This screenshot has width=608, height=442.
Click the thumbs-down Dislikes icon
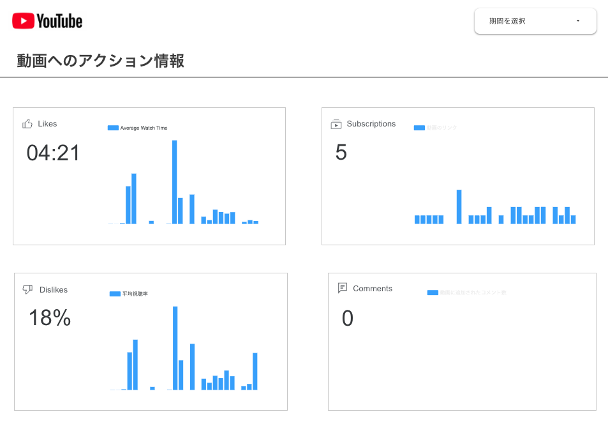(x=27, y=289)
